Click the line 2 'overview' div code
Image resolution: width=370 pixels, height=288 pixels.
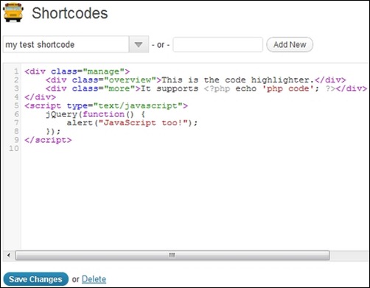(x=196, y=80)
